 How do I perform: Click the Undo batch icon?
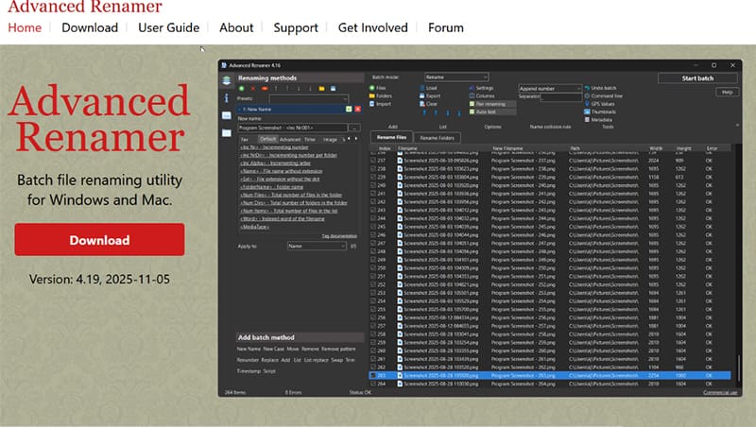tap(586, 88)
